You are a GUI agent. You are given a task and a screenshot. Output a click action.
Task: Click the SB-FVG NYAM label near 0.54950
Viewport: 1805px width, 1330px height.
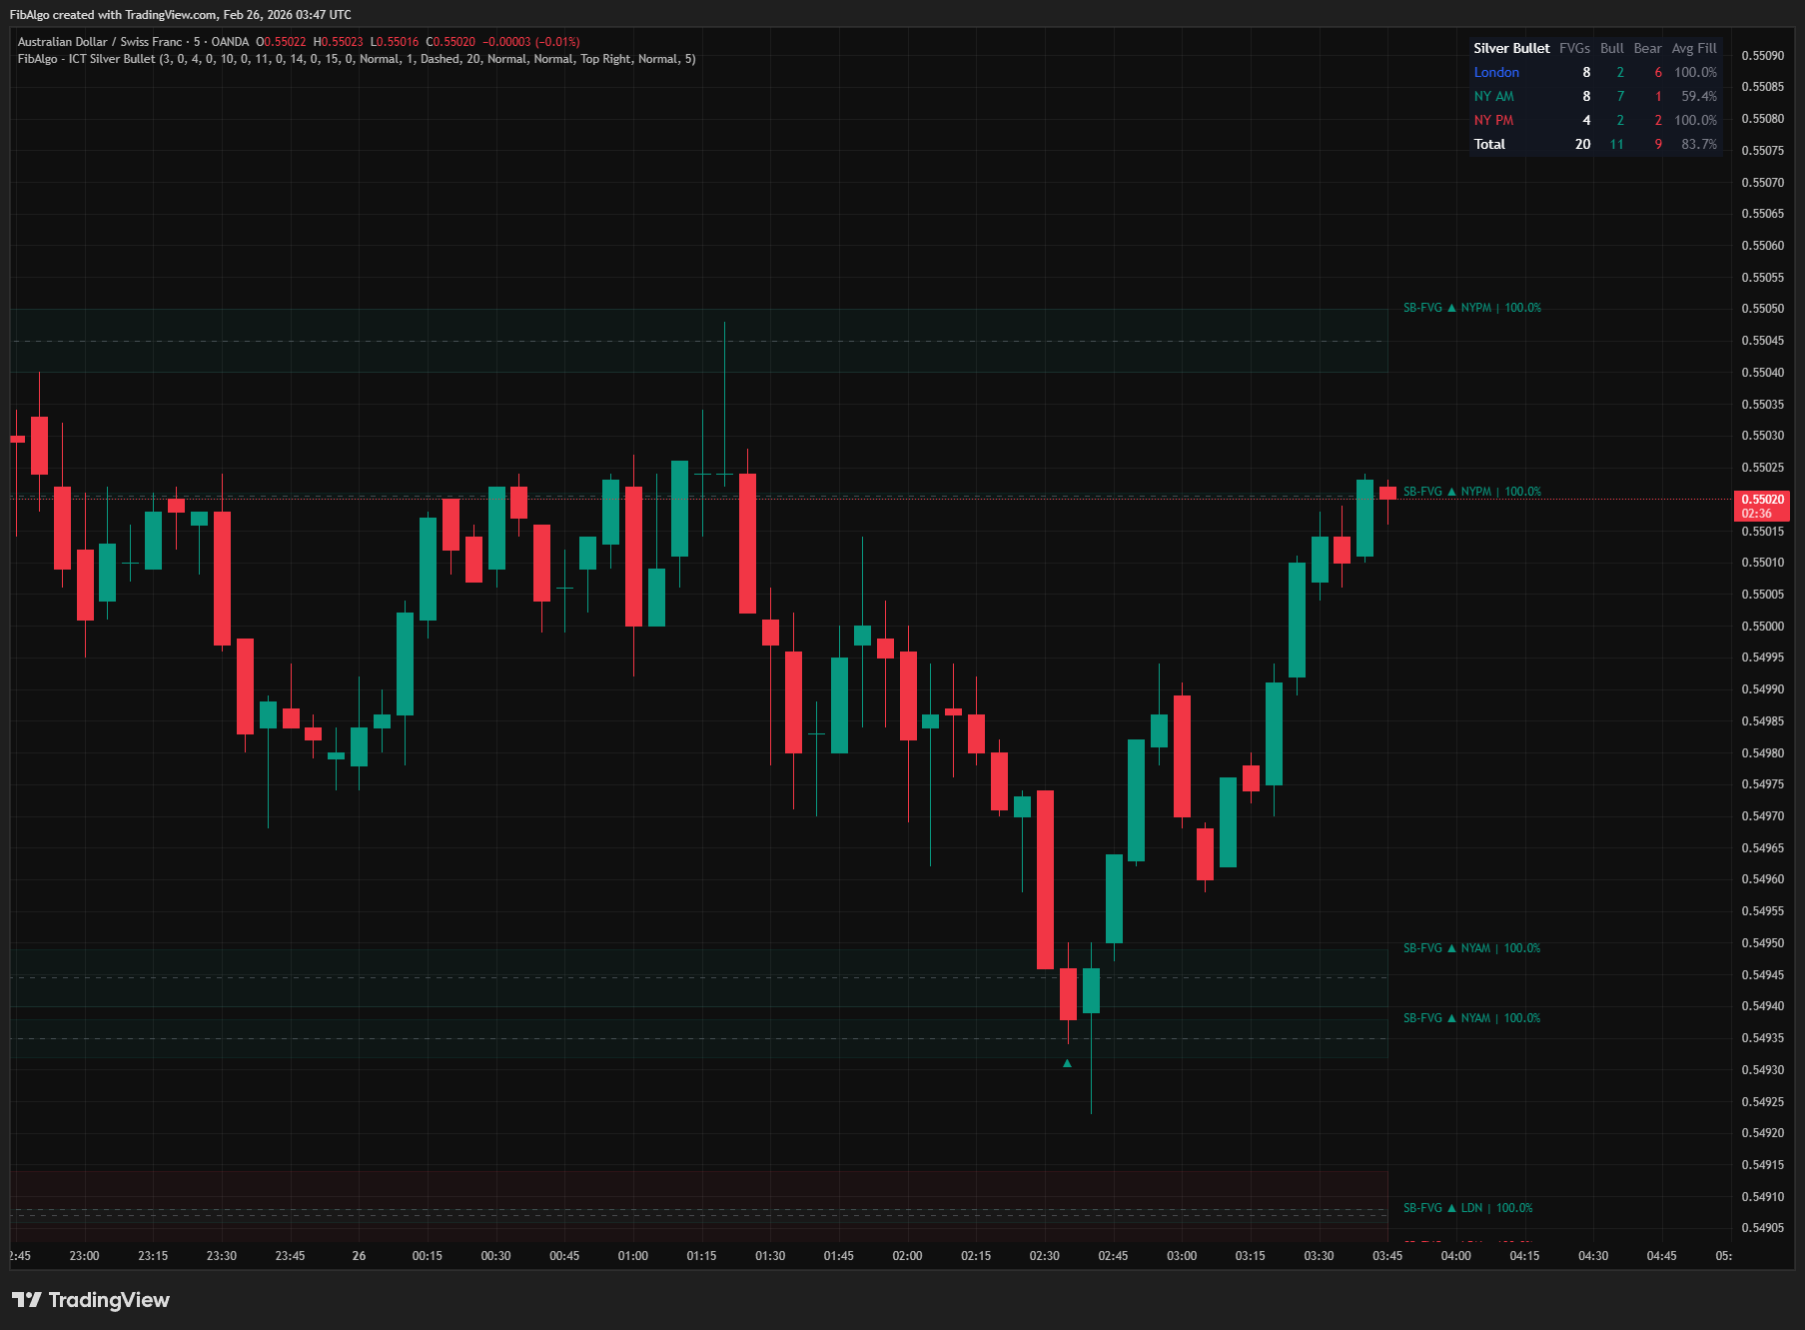click(x=1471, y=948)
